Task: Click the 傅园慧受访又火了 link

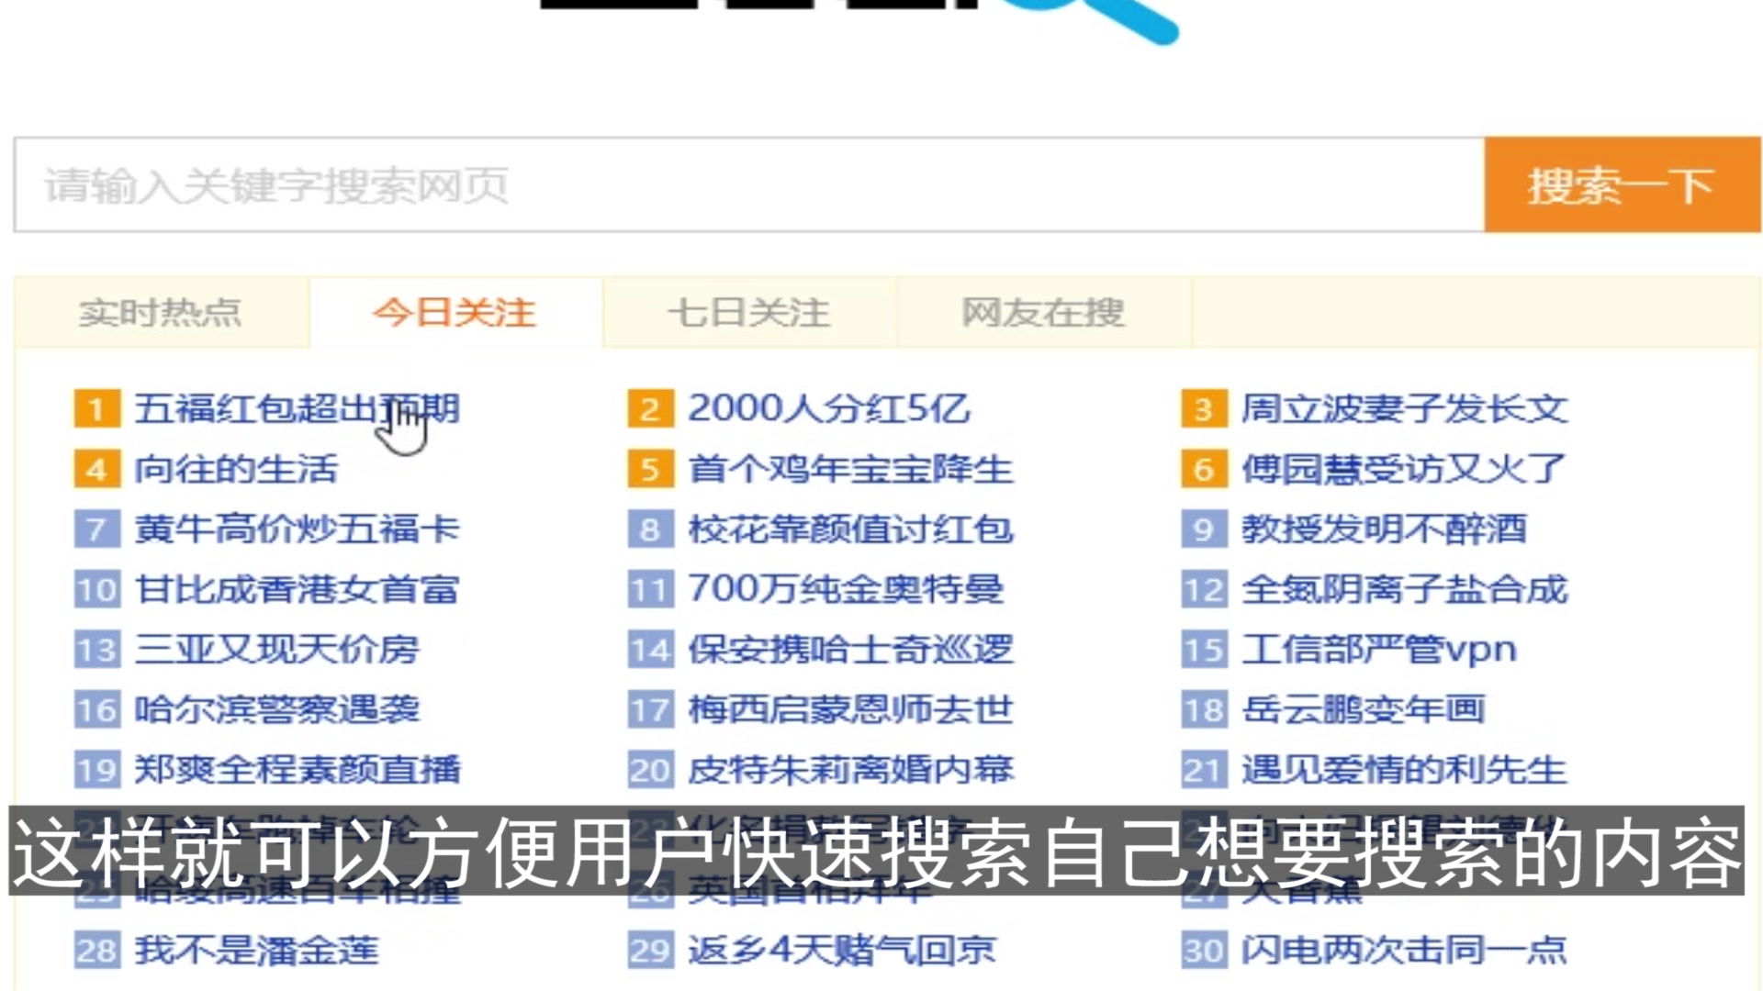Action: pyautogui.click(x=1402, y=469)
